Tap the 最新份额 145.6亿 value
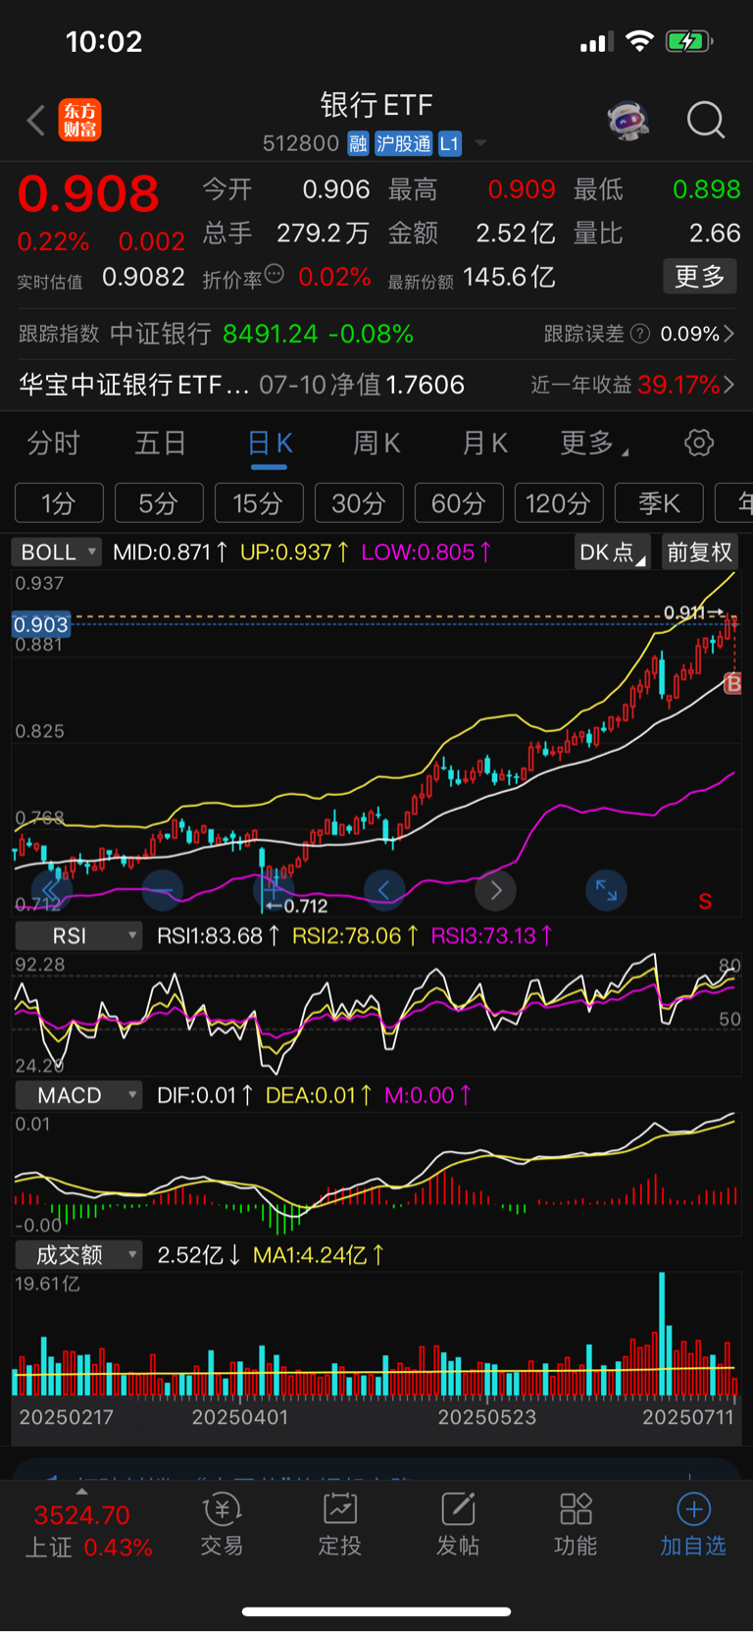This screenshot has height=1632, width=753. tap(509, 278)
